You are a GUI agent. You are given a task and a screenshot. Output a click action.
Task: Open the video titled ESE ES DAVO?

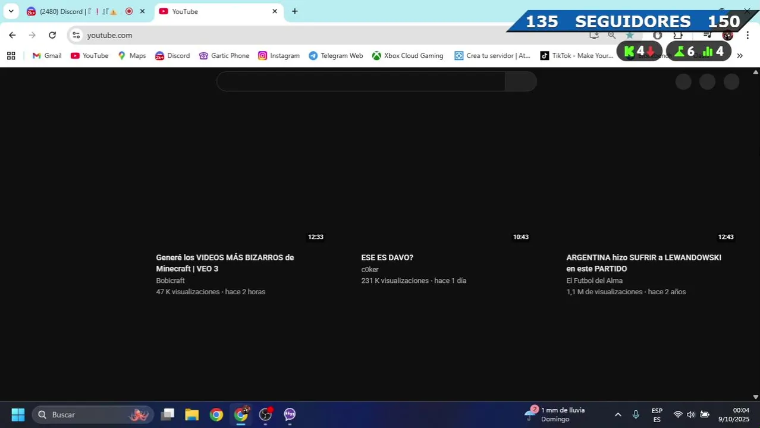[387, 257]
